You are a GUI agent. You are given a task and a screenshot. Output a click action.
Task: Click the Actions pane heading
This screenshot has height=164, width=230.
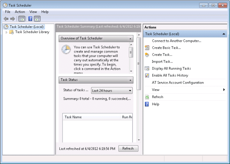point(150,27)
